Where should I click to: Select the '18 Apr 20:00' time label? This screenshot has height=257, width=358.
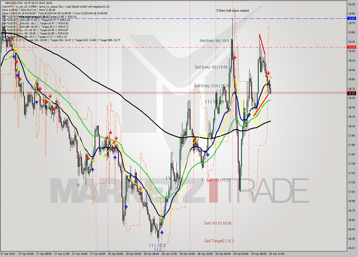205,254
